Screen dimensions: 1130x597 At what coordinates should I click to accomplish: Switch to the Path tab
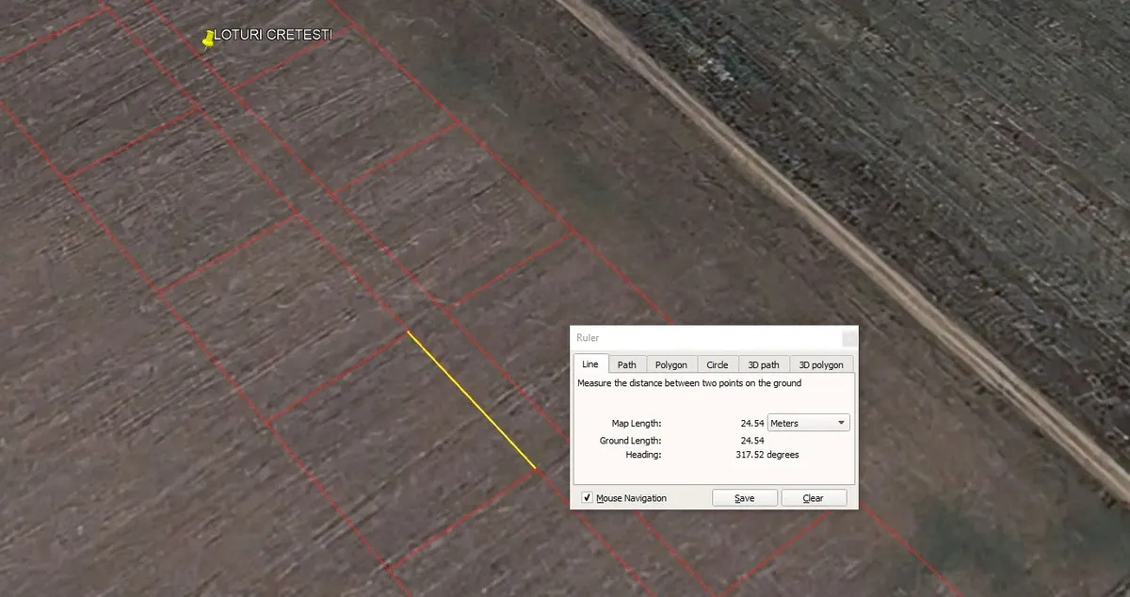tap(627, 364)
